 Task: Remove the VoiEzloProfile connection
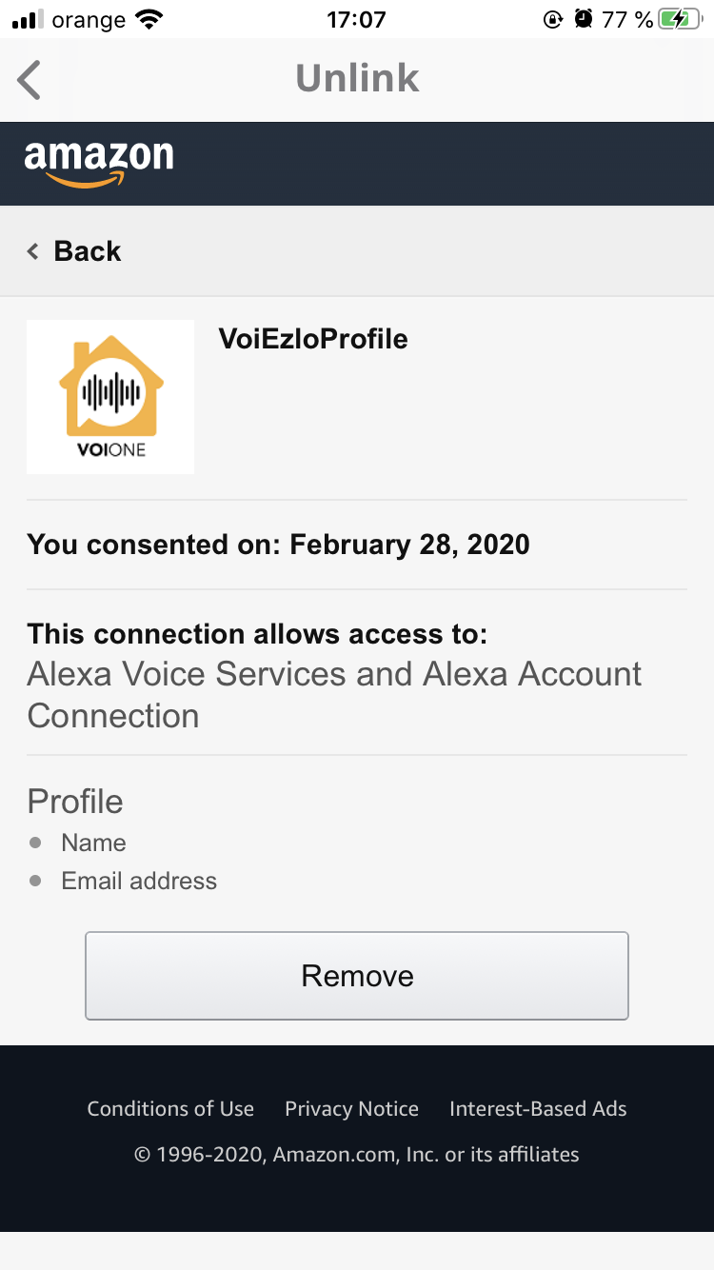click(x=357, y=976)
